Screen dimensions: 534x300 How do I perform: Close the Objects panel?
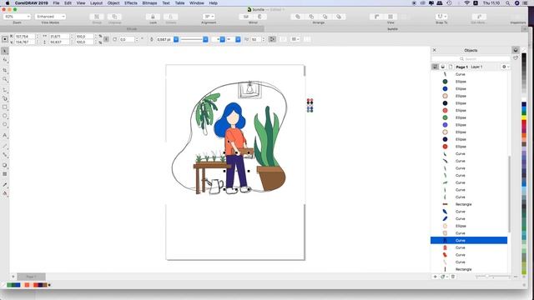click(435, 50)
